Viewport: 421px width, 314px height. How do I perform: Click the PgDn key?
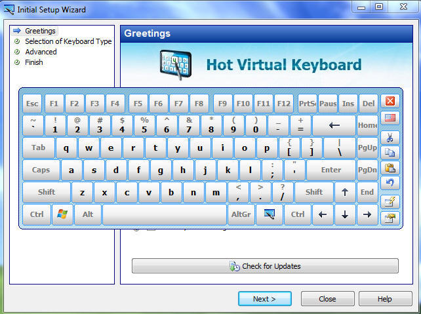(x=367, y=170)
